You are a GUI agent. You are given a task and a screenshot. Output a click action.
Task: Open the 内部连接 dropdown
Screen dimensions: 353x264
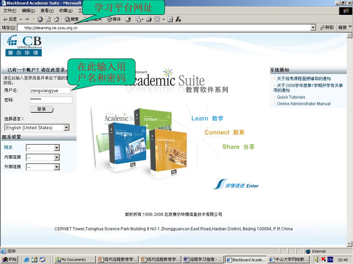pos(43,157)
